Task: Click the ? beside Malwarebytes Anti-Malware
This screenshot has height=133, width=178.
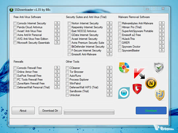Action: [162, 23]
